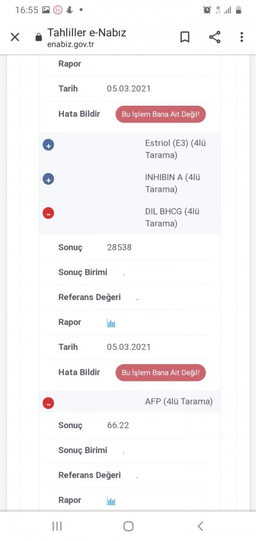
Task: Open AFP report chart icon
Action: click(111, 501)
